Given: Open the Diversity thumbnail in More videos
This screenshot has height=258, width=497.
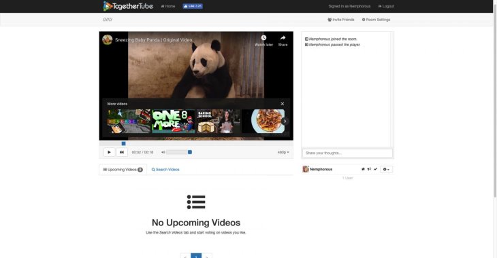Looking at the screenshot, I should tap(129, 121).
